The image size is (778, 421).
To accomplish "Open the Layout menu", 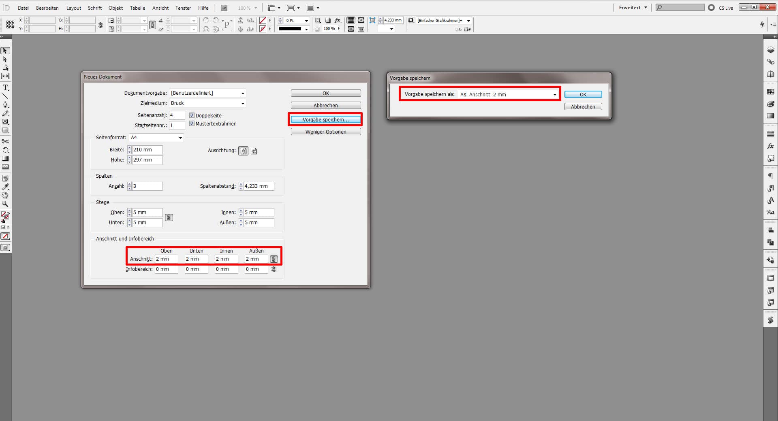I will click(x=74, y=8).
